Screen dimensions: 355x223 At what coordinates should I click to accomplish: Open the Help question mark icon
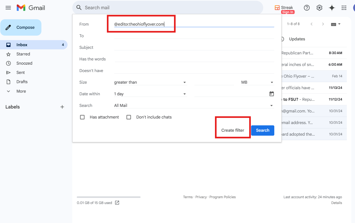307,8
